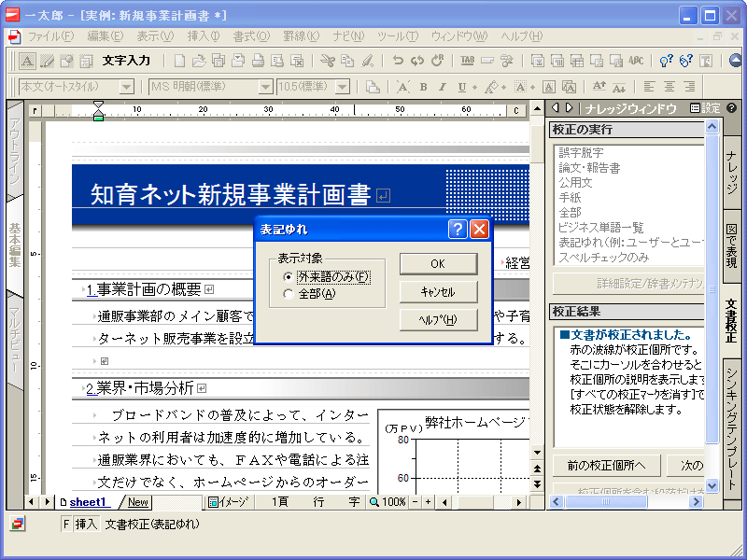Click the underline U icon
747x560 pixels.
[461, 87]
